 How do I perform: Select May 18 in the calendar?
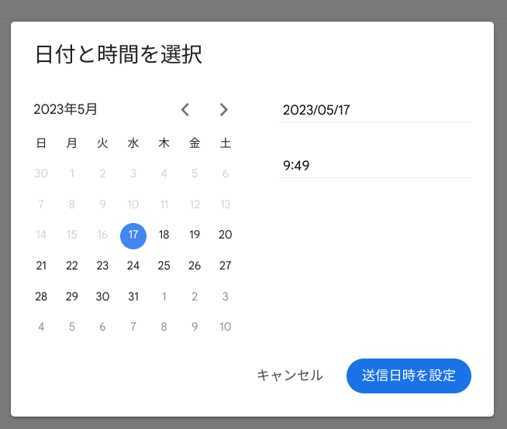tap(164, 235)
